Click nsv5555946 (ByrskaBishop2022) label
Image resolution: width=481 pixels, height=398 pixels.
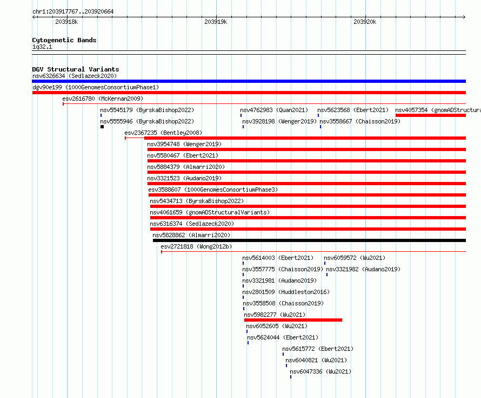147,121
